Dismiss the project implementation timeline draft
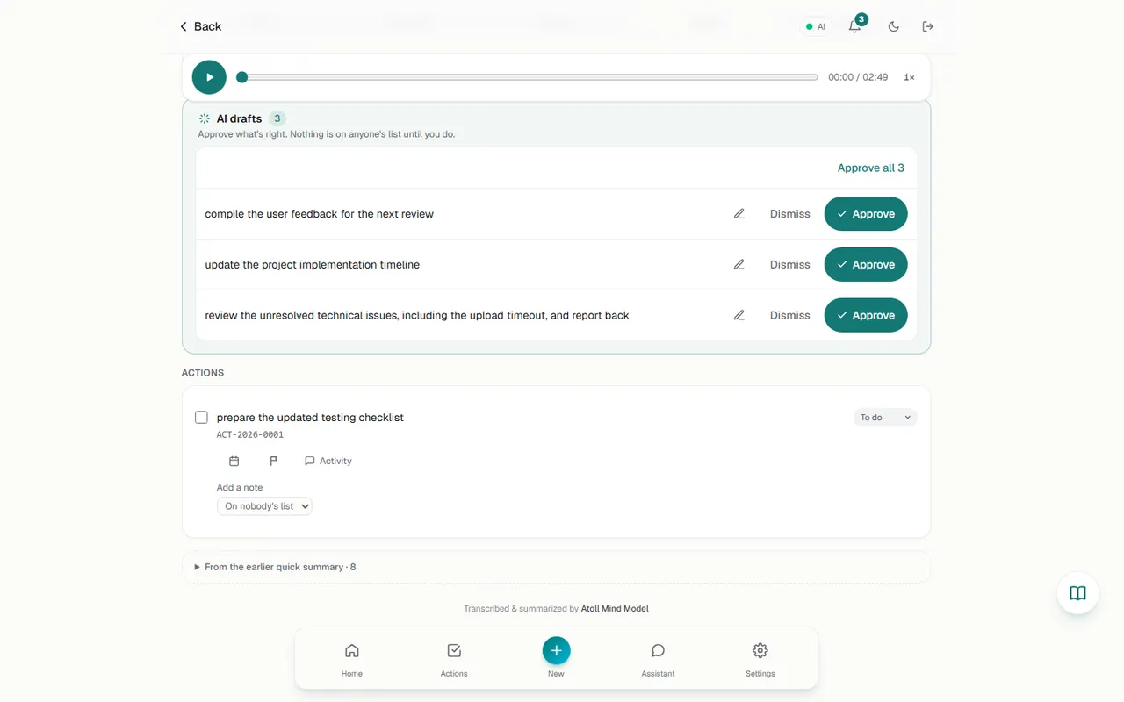 coord(790,265)
